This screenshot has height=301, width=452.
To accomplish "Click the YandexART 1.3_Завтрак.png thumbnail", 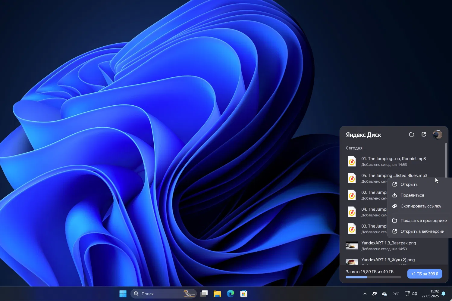I will pyautogui.click(x=352, y=246).
